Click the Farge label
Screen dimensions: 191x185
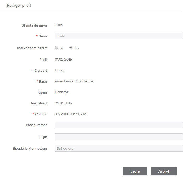point(42,137)
